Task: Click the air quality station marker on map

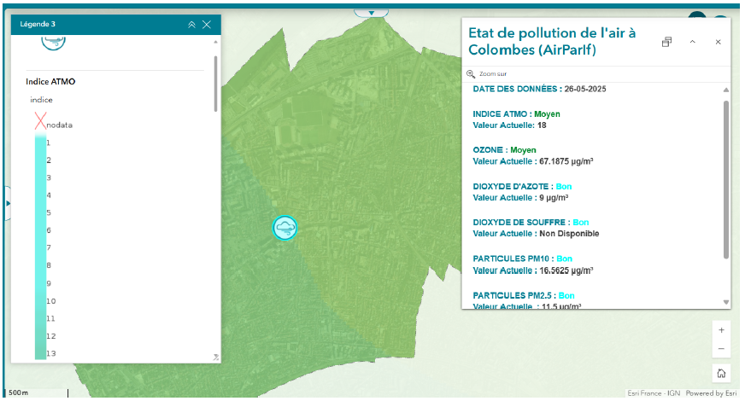Action: coord(285,227)
